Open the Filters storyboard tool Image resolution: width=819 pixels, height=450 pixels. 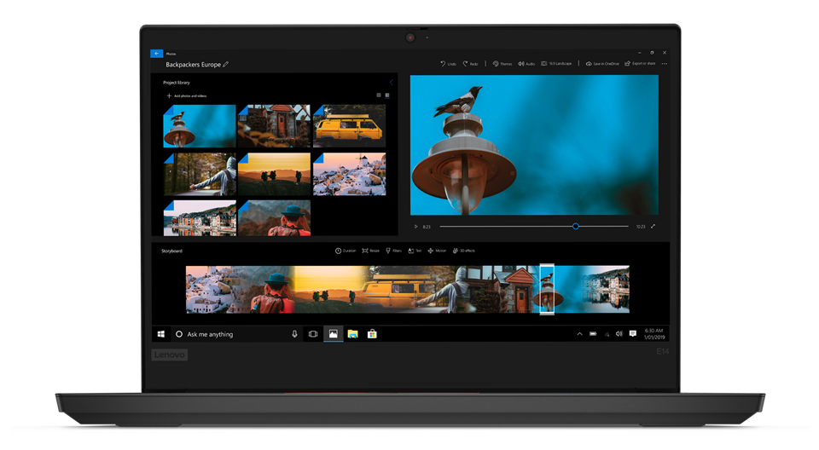[394, 251]
